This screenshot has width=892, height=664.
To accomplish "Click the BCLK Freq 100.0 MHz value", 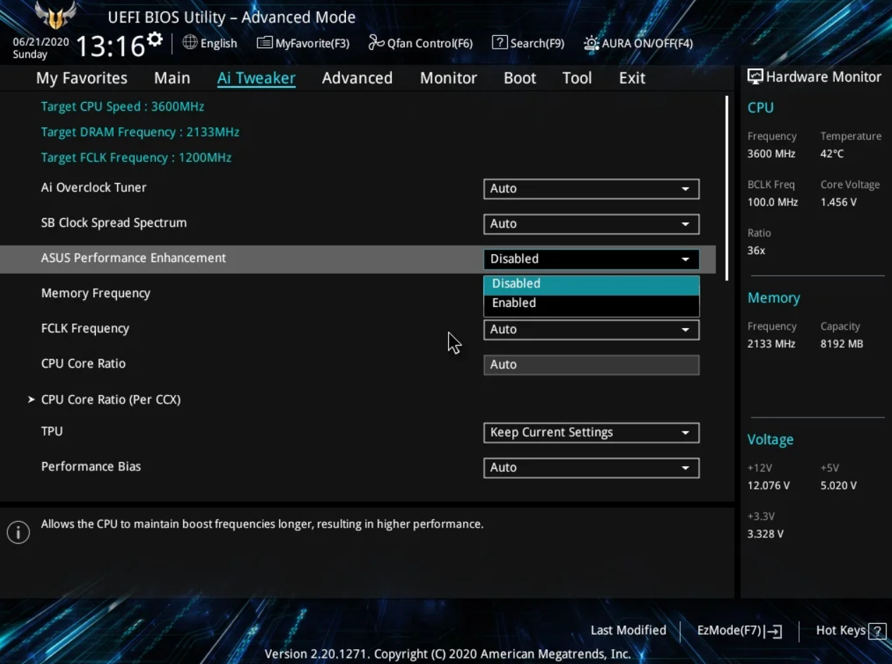I will (773, 203).
